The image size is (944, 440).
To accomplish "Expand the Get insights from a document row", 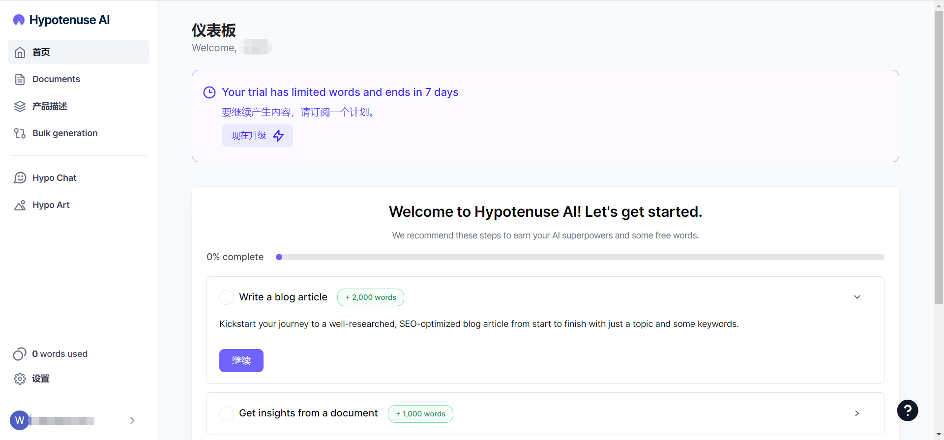I will point(857,413).
